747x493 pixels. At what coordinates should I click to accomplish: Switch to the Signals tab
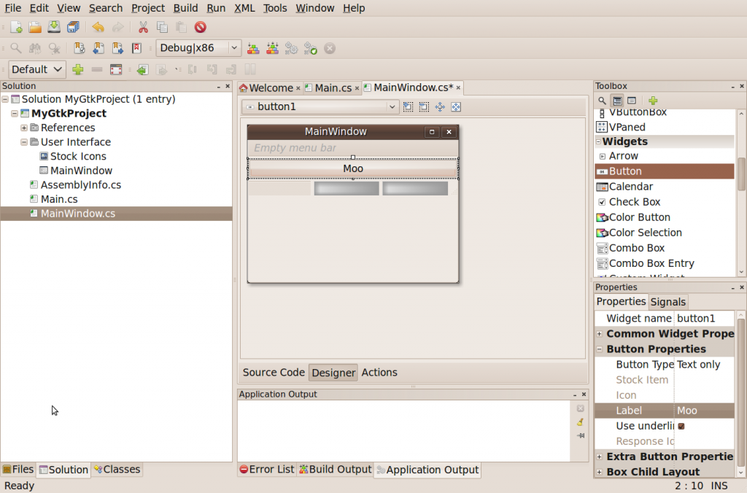coord(668,302)
